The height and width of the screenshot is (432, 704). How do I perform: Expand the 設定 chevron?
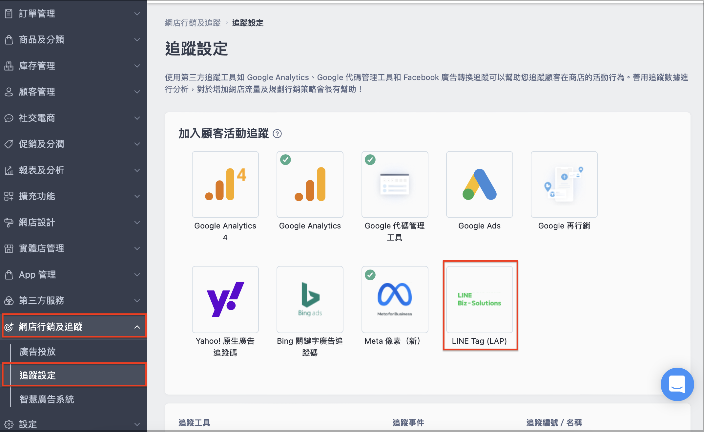click(x=137, y=424)
